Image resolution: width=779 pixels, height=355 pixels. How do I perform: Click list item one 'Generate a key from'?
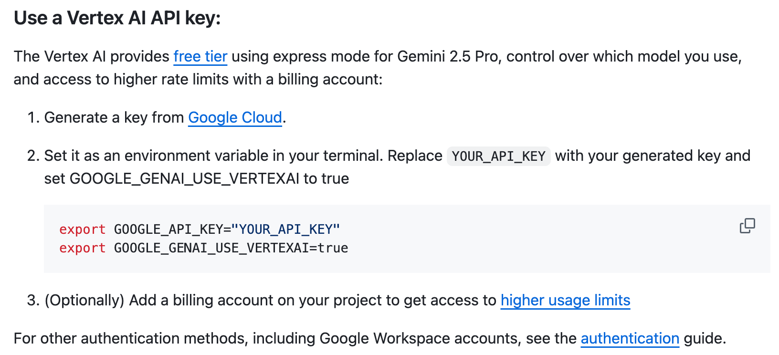click(x=114, y=117)
